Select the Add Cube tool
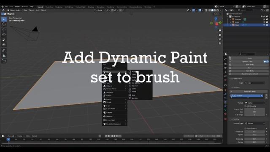 coord(4,61)
